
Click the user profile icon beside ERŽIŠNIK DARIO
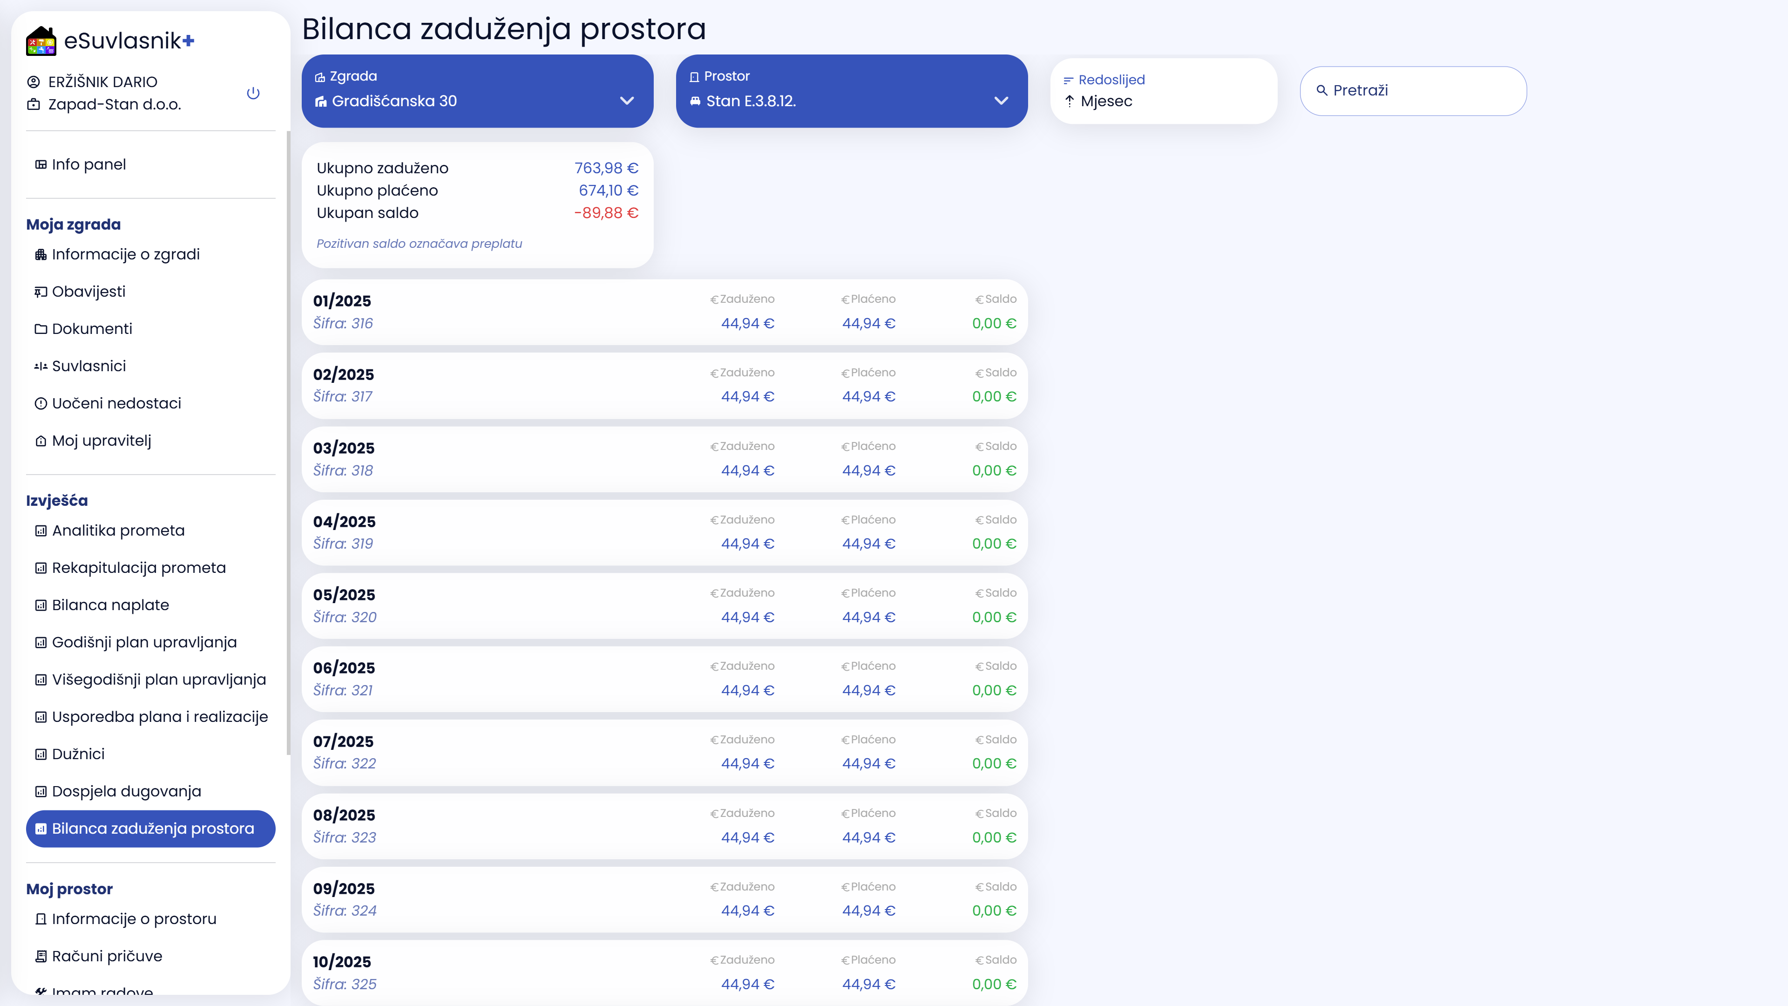34,82
